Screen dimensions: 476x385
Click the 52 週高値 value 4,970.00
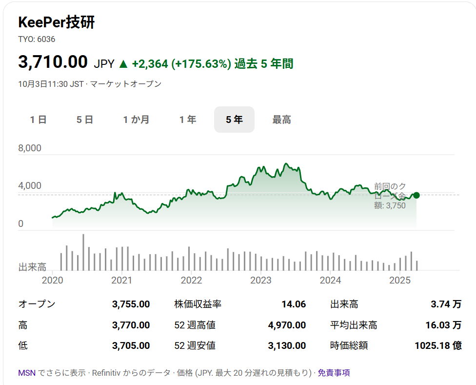286,325
